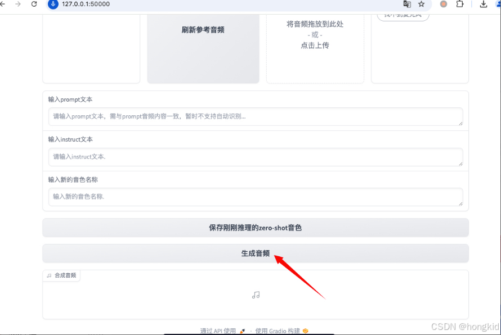Click the browser back arrow
The width and height of the screenshot is (501, 335).
(x=3, y=4)
